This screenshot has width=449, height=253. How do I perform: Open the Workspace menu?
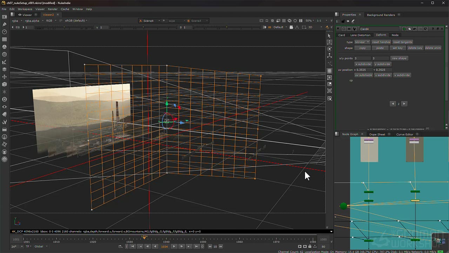click(x=25, y=9)
